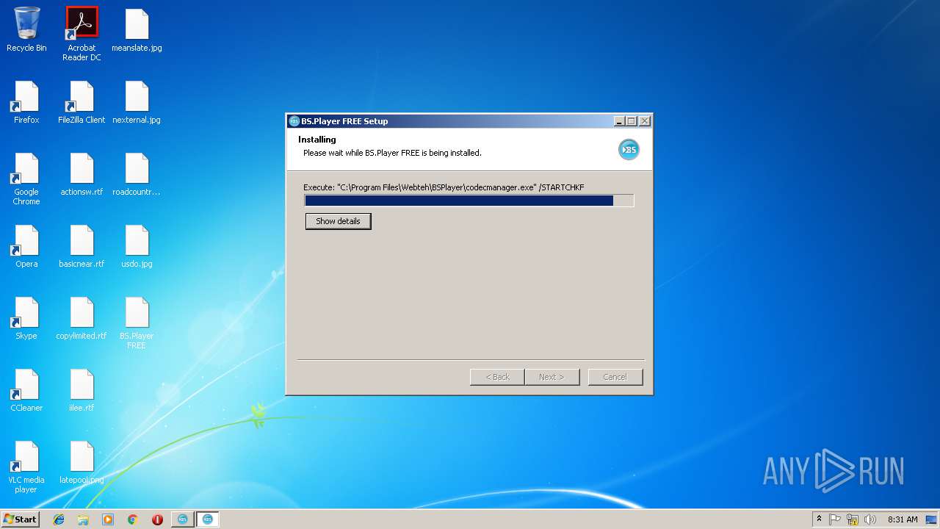940x529 pixels.
Task: Select the BS.Player FREE desktop file
Action: 137,323
